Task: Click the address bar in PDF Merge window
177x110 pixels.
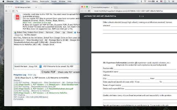Action: tap(48, 11)
